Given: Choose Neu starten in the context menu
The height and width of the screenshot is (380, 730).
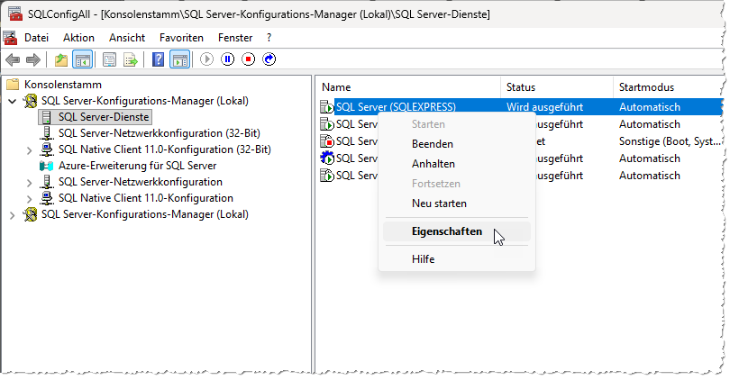Looking at the screenshot, I should 456,204.
